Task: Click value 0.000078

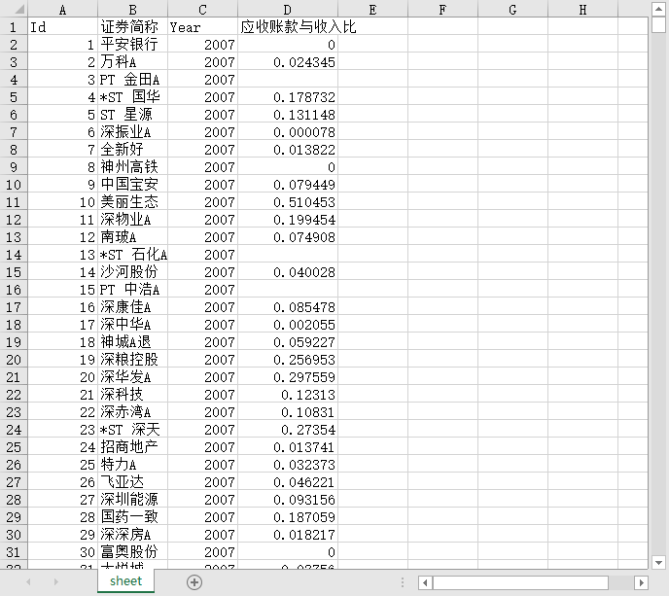Action: point(288,132)
